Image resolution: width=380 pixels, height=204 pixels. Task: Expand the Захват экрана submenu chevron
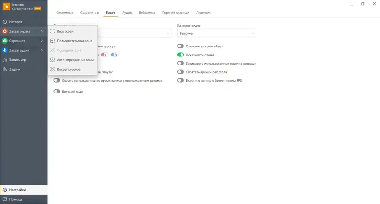42,31
